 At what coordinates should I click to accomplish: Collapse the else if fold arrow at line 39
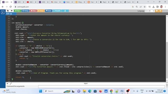[x=10, y=50]
